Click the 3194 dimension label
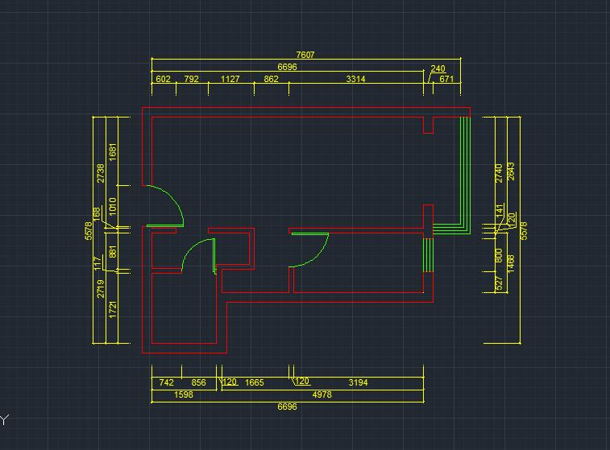 (358, 382)
